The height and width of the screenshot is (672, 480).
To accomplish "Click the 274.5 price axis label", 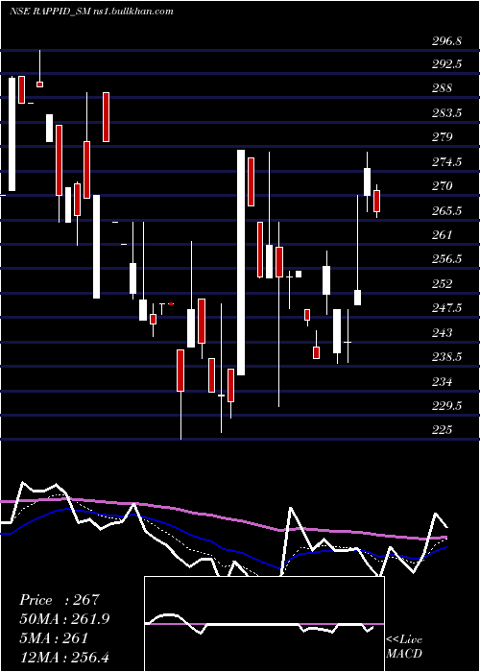I will pos(446,162).
